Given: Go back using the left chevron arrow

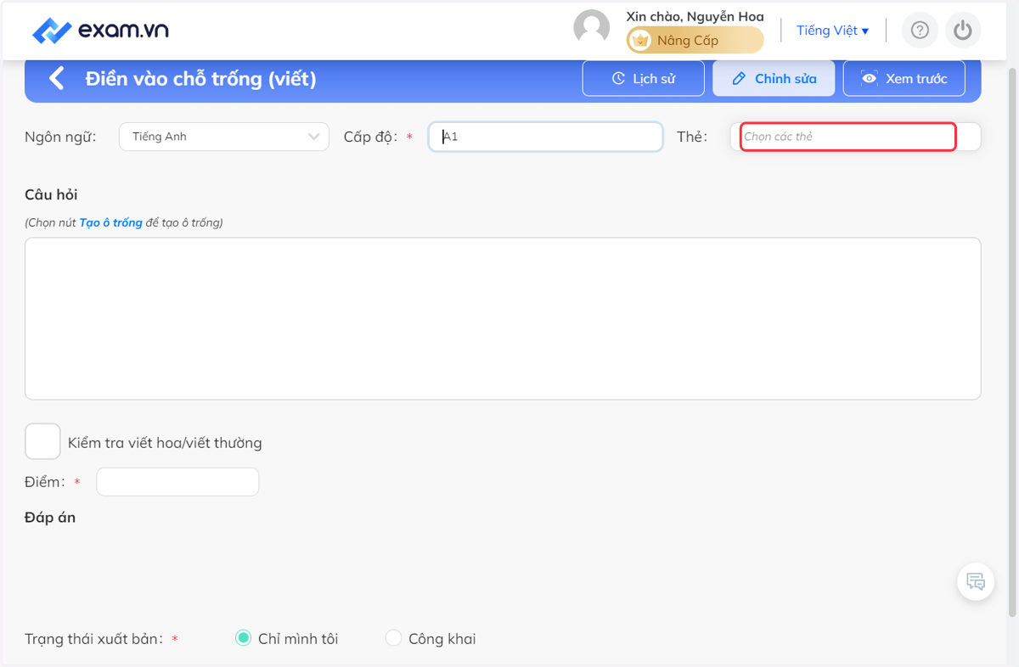Looking at the screenshot, I should click(x=56, y=79).
